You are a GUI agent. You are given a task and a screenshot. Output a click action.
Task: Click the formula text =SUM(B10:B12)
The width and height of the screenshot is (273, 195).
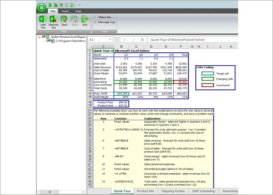point(124,182)
